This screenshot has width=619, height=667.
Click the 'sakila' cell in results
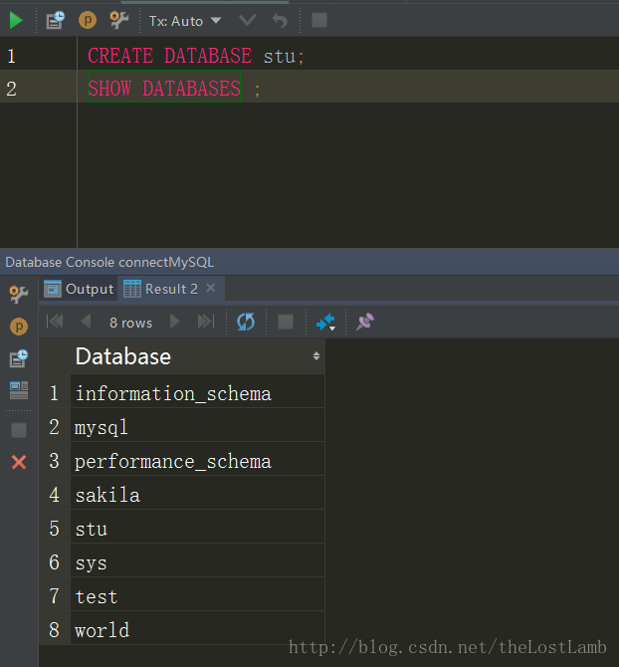tap(107, 495)
